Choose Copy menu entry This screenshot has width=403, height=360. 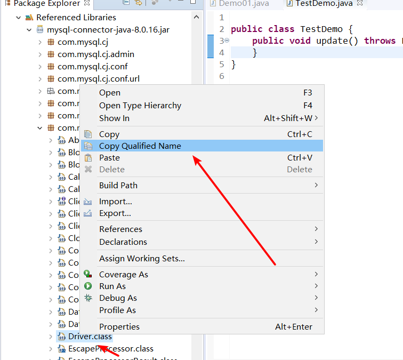(x=202, y=134)
